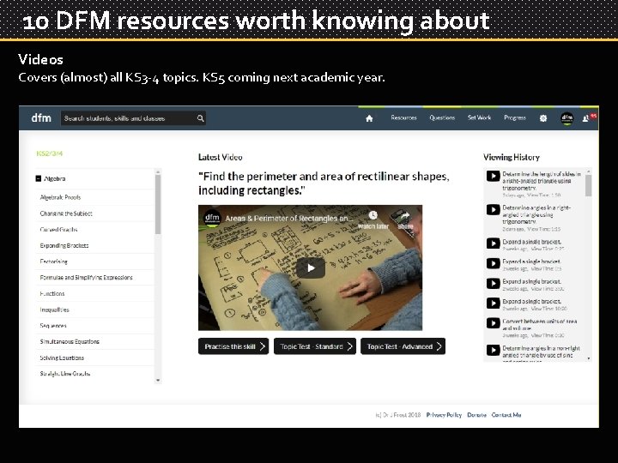
Task: Click the Watch later clock icon
Action: point(373,215)
